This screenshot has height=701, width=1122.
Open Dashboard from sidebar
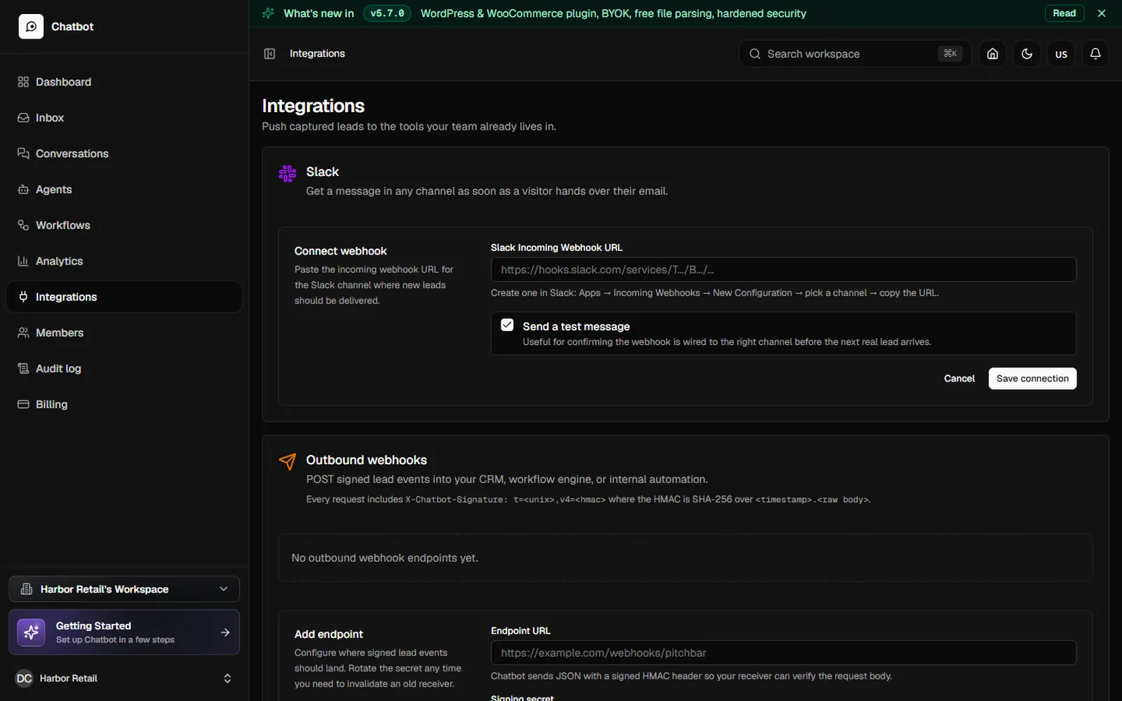124,82
